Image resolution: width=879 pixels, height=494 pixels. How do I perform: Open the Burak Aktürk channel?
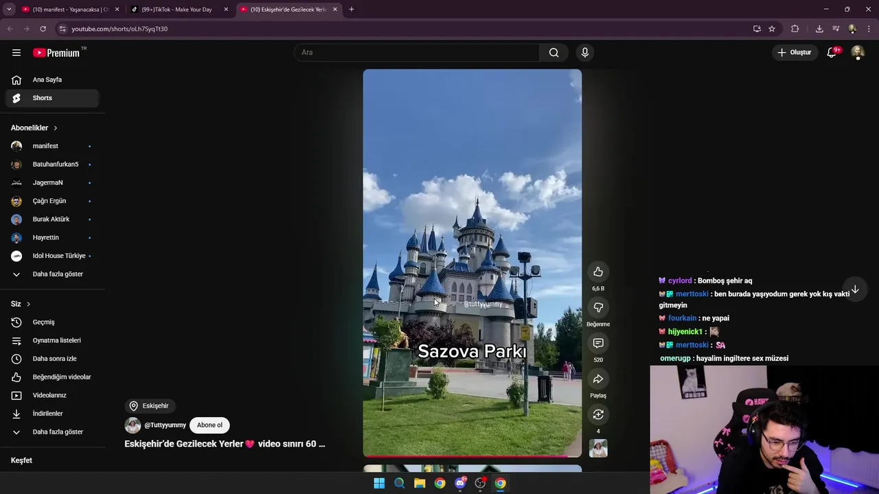[x=52, y=219]
